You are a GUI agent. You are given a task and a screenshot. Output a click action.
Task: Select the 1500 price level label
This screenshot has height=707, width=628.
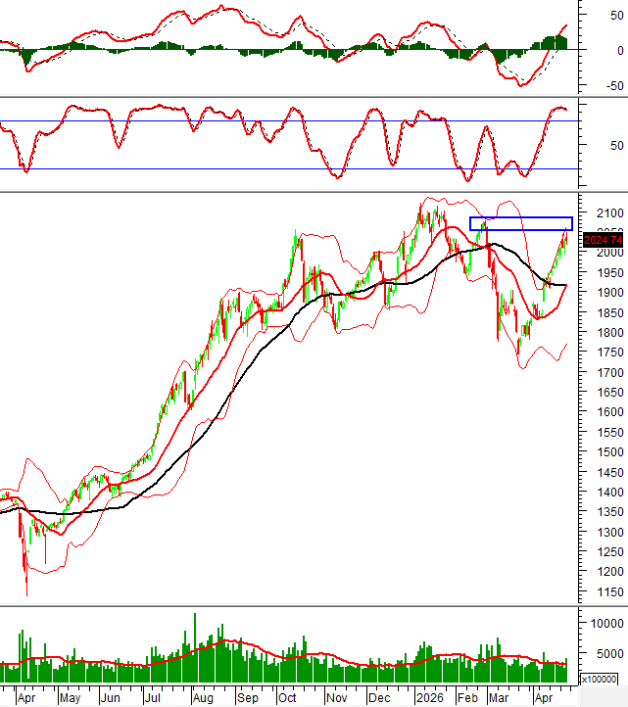[598, 473]
